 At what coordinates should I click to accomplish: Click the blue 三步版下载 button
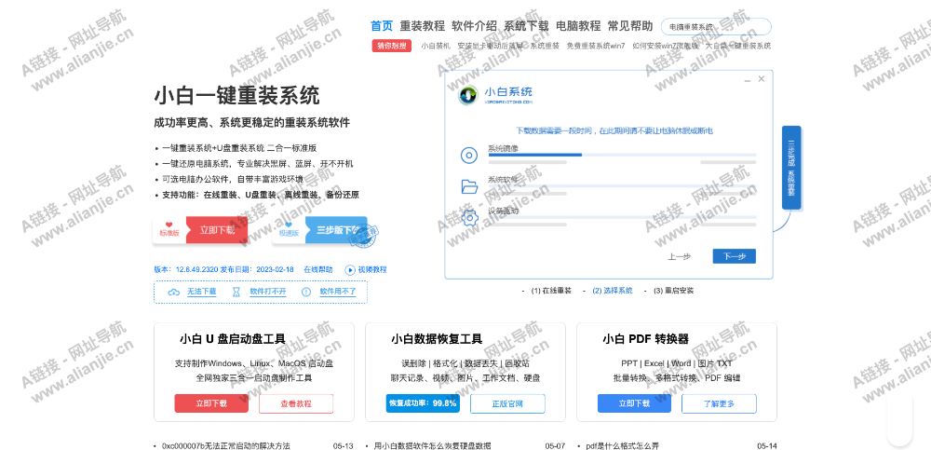point(336,230)
